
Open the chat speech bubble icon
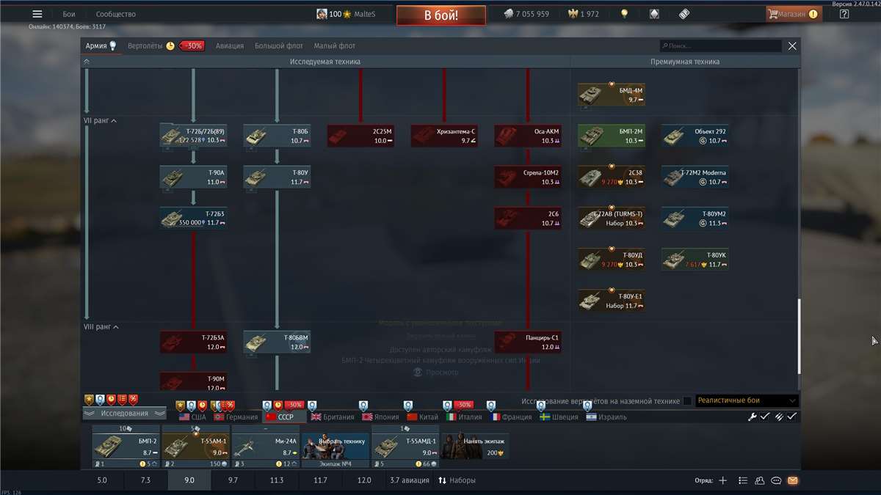click(x=776, y=480)
